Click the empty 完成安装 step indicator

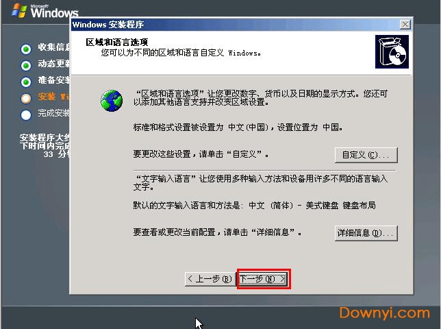tap(26, 114)
